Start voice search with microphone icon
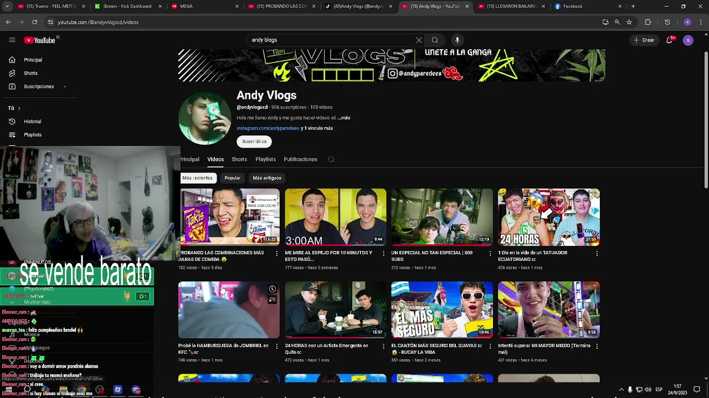This screenshot has width=709, height=398. 457,40
